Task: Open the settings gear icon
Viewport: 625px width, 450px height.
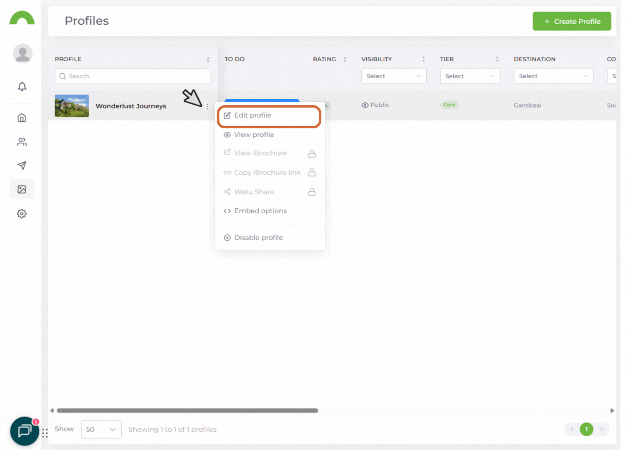Action: coord(22,214)
